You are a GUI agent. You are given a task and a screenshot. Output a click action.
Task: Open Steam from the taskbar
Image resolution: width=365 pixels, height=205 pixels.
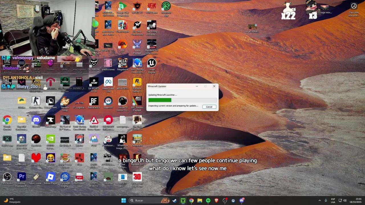(x=175, y=200)
